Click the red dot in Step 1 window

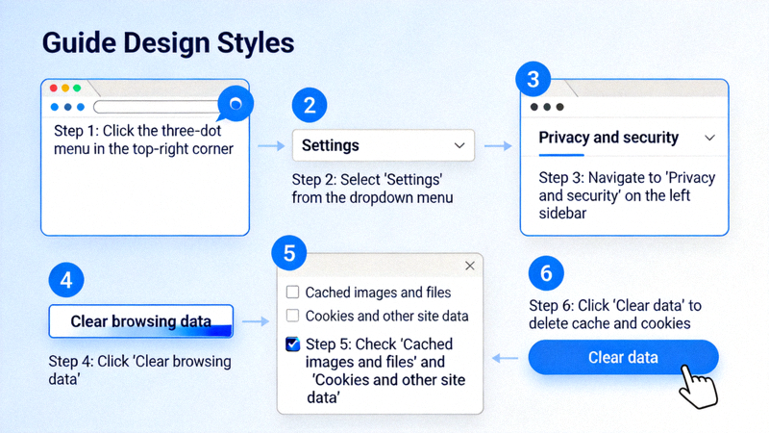pos(53,88)
